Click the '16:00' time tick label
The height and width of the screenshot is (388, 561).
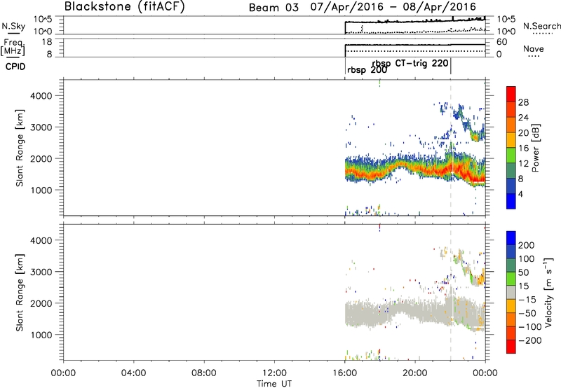(345, 373)
